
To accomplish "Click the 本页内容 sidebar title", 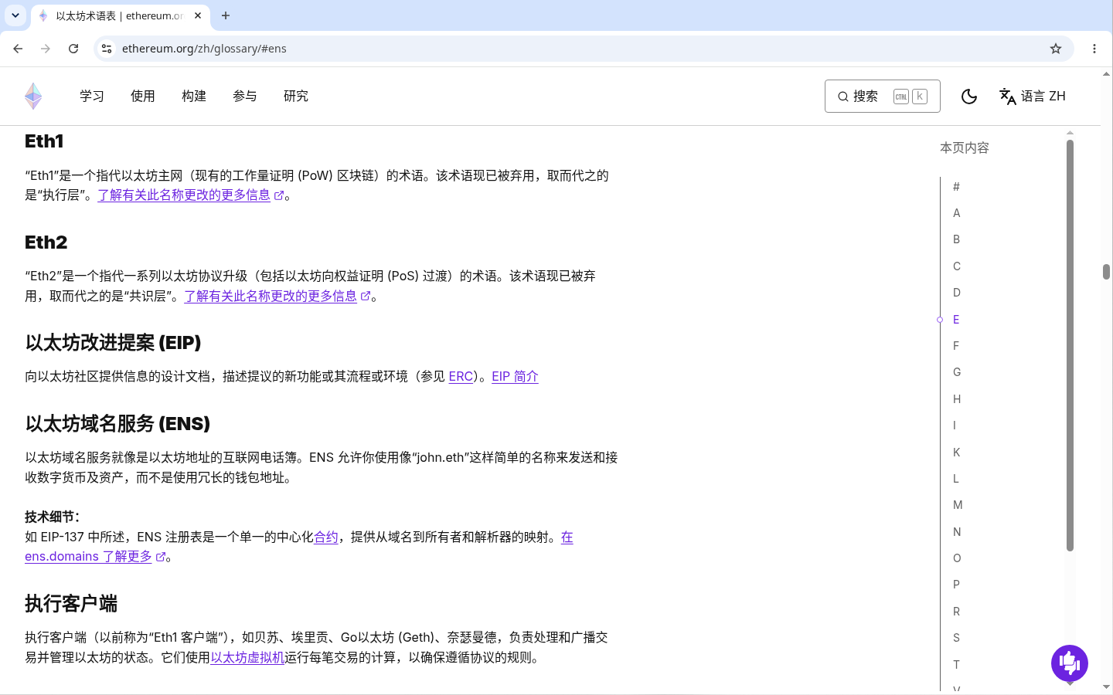I will tap(965, 147).
